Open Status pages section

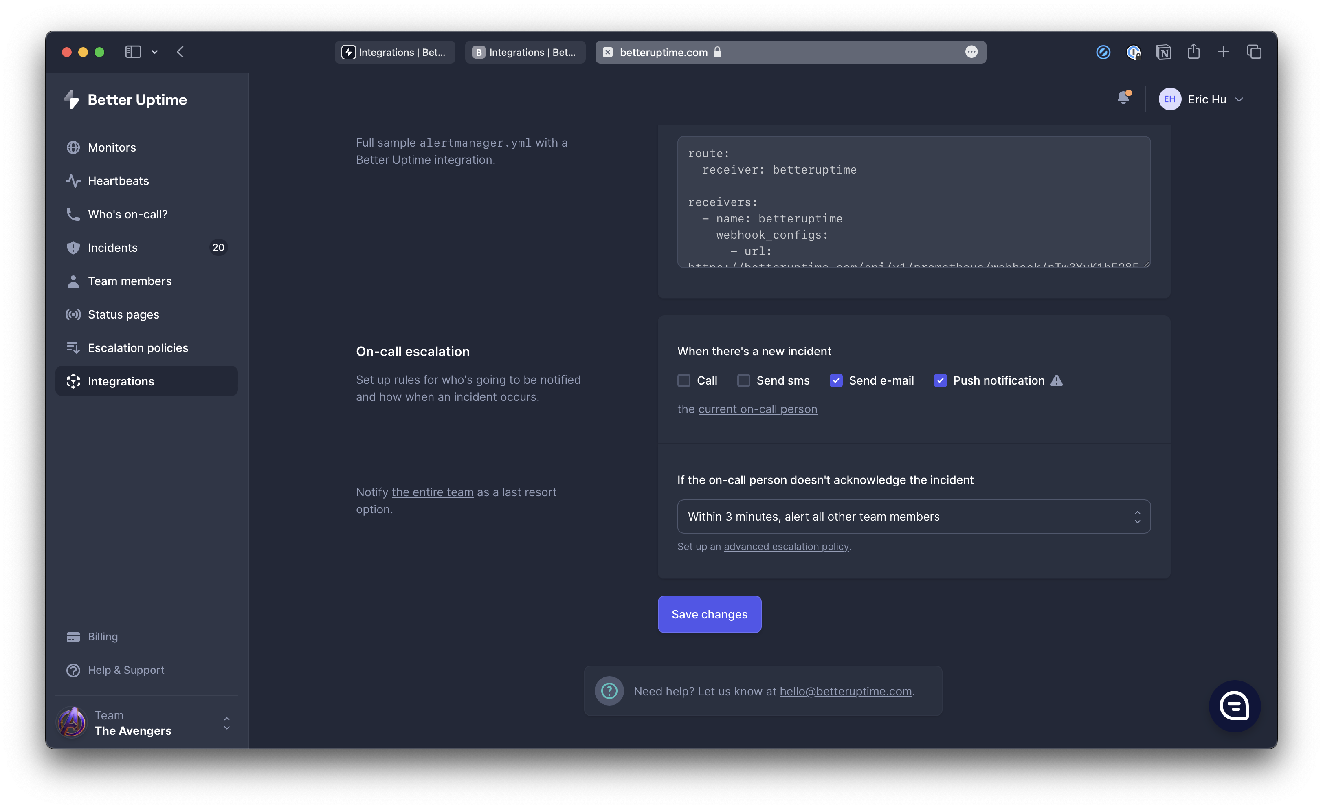[147, 314]
